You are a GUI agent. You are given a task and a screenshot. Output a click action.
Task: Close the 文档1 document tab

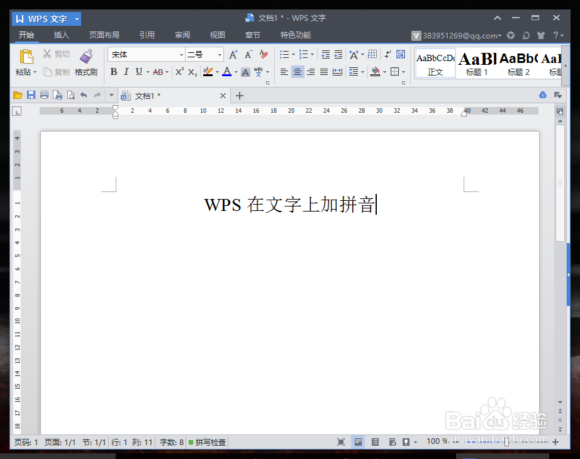coord(223,96)
